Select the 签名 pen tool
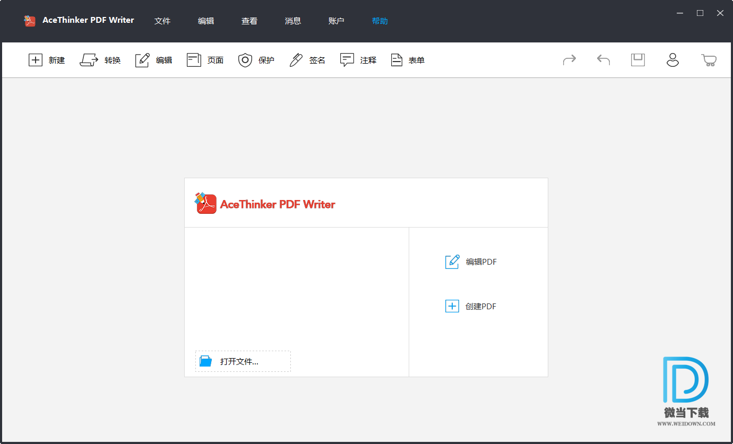Image resolution: width=733 pixels, height=444 pixels. pos(307,60)
